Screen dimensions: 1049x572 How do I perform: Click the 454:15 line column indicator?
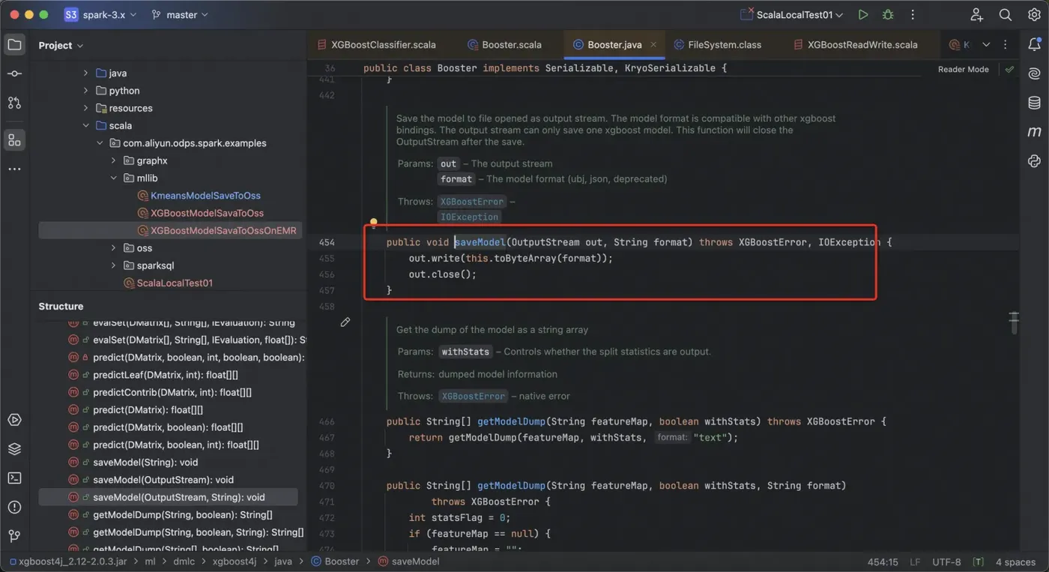(x=883, y=562)
